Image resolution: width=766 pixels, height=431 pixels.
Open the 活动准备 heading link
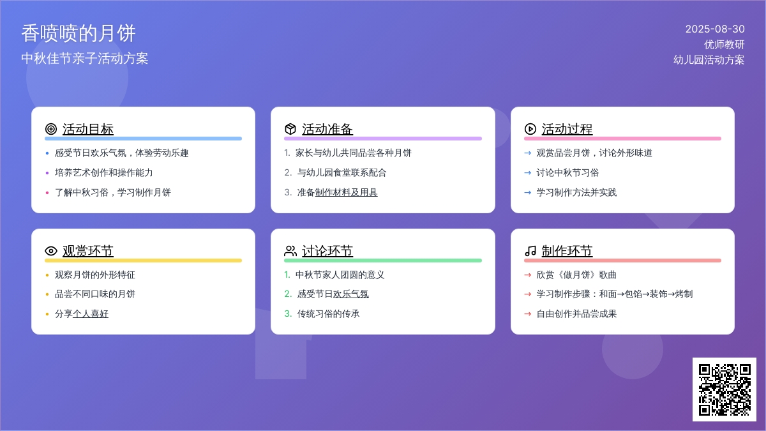click(327, 129)
